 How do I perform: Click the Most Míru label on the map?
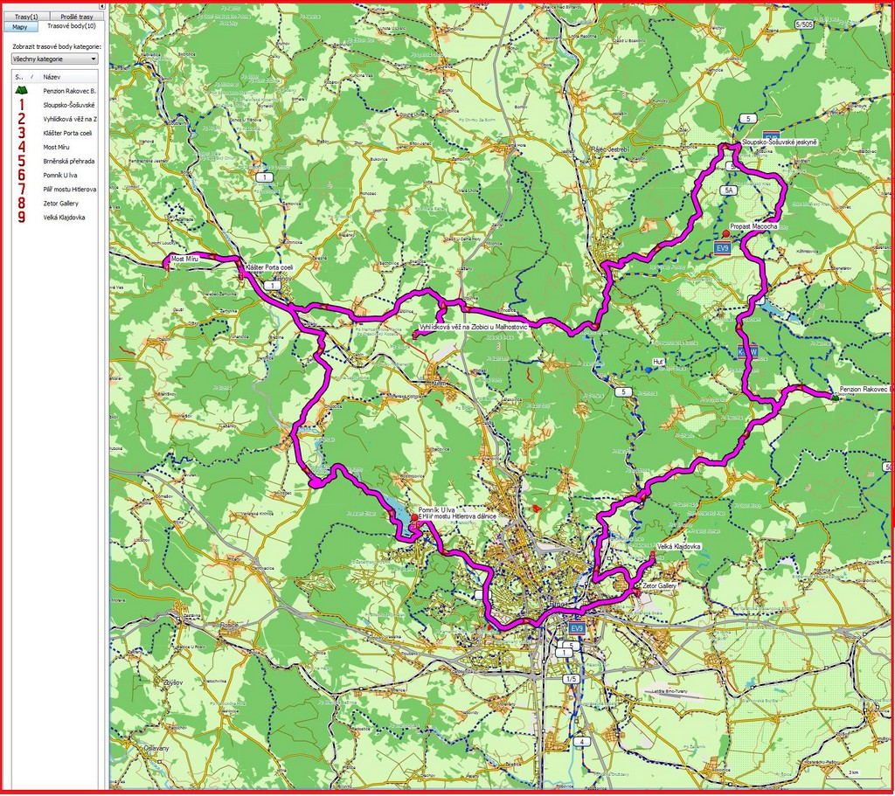tap(185, 259)
